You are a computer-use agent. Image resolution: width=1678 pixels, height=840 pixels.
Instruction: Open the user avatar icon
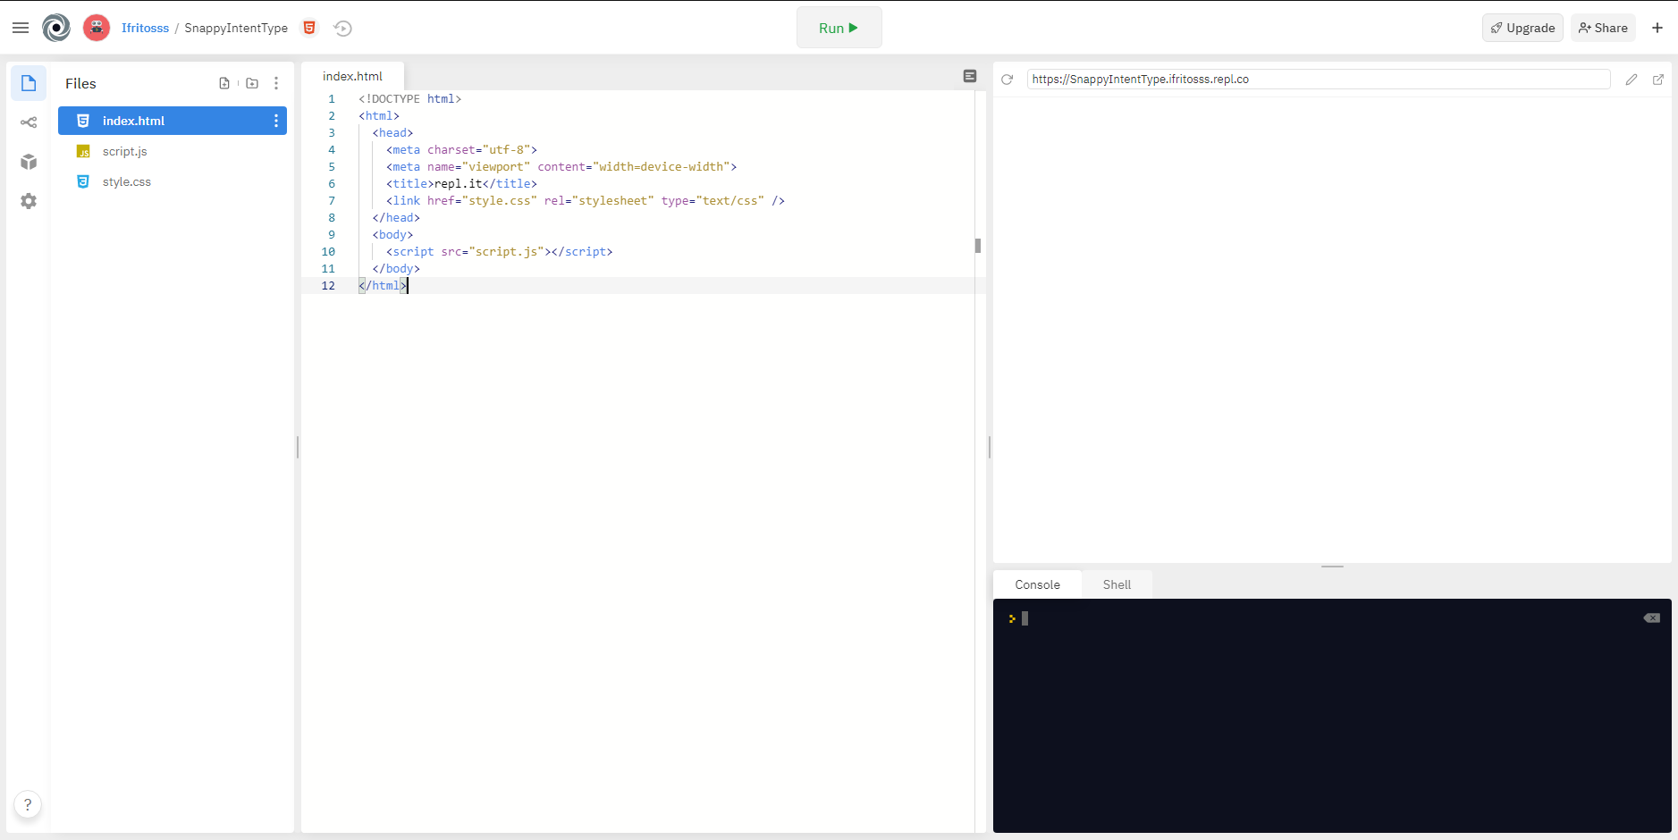click(97, 28)
